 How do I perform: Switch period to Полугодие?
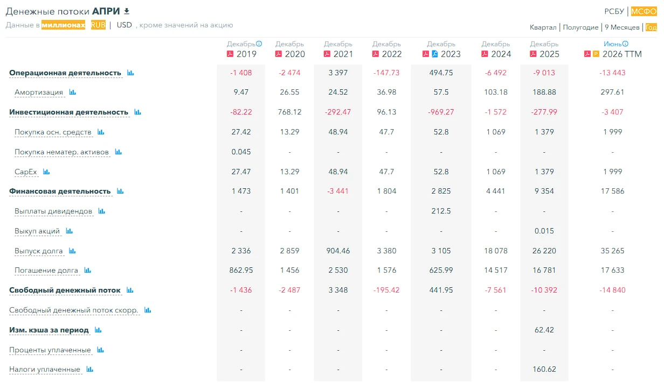(x=580, y=27)
